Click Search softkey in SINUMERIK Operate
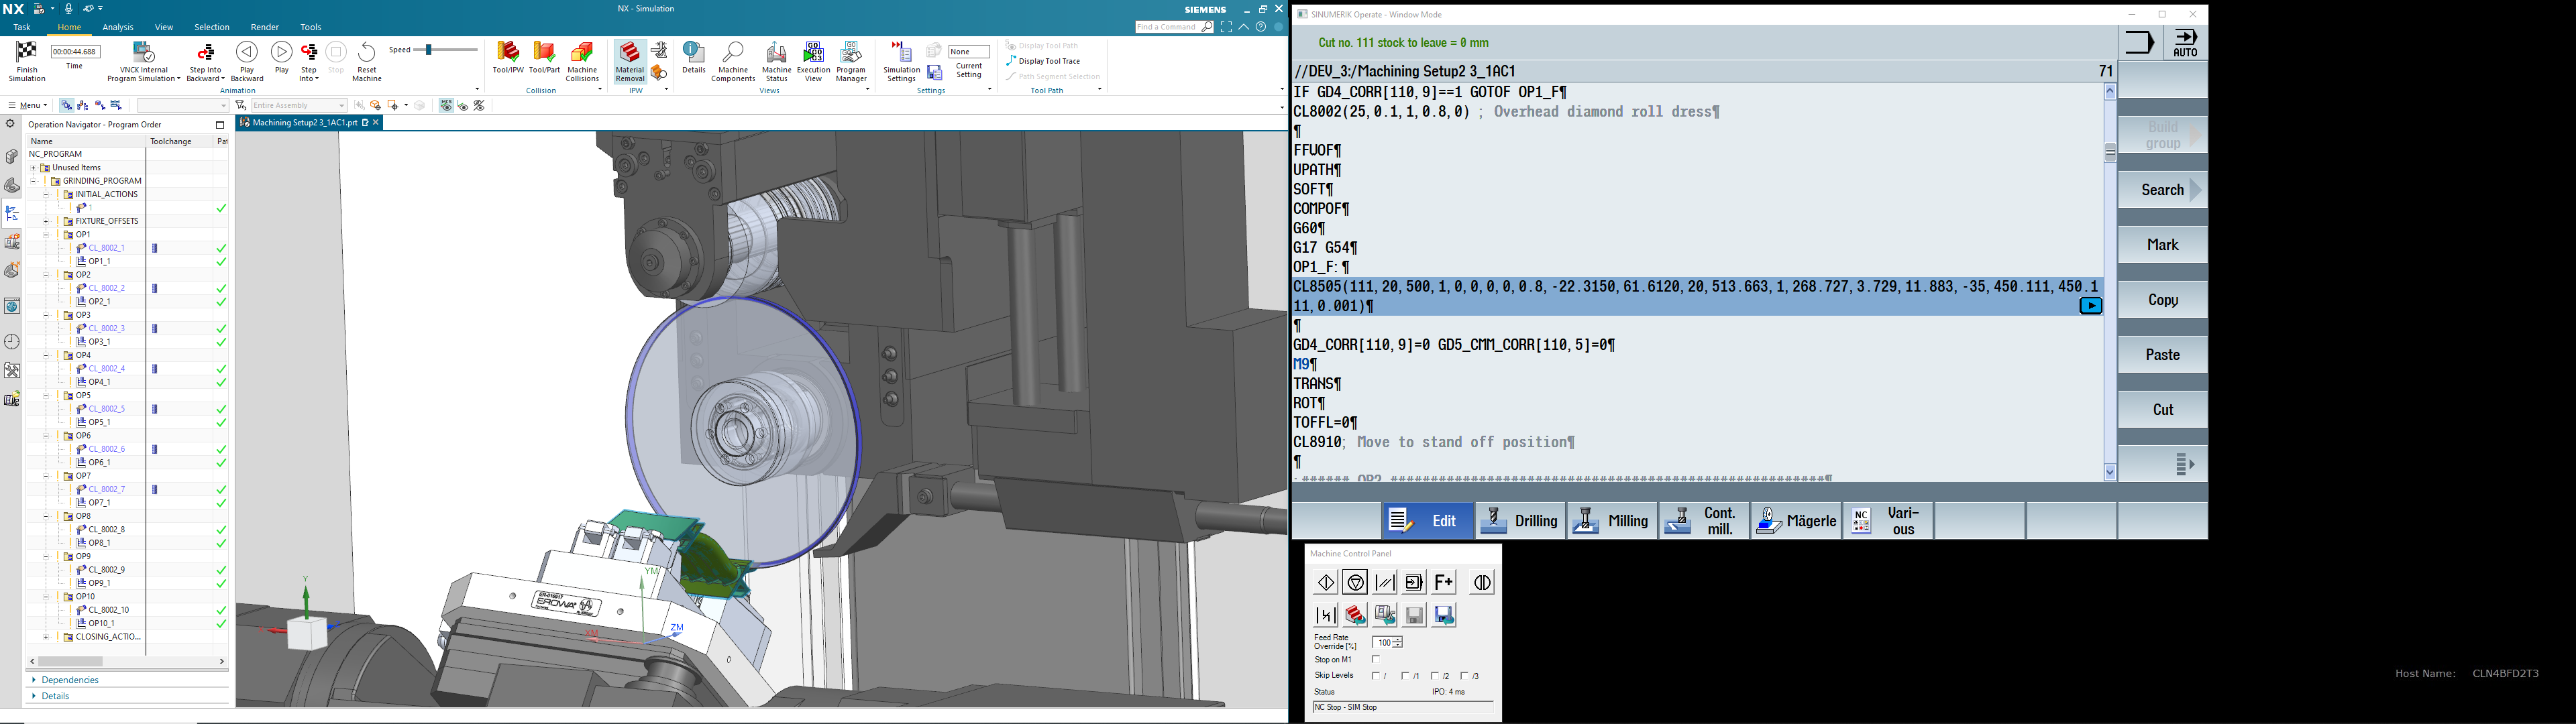The height and width of the screenshot is (724, 2576). click(2162, 190)
